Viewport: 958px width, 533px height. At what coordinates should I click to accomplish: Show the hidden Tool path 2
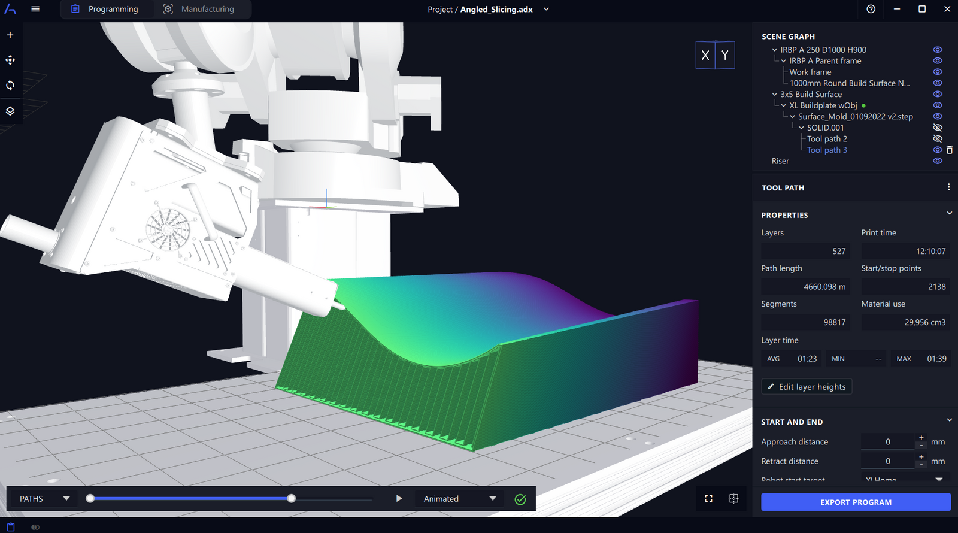point(938,139)
